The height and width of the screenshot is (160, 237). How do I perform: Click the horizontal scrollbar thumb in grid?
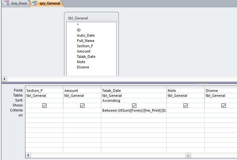pos(188,155)
